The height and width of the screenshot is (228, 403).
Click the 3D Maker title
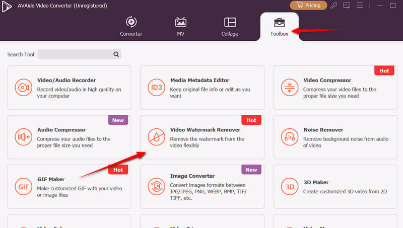click(x=316, y=182)
